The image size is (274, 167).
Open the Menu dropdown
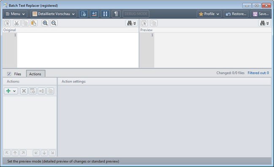[x=15, y=14]
